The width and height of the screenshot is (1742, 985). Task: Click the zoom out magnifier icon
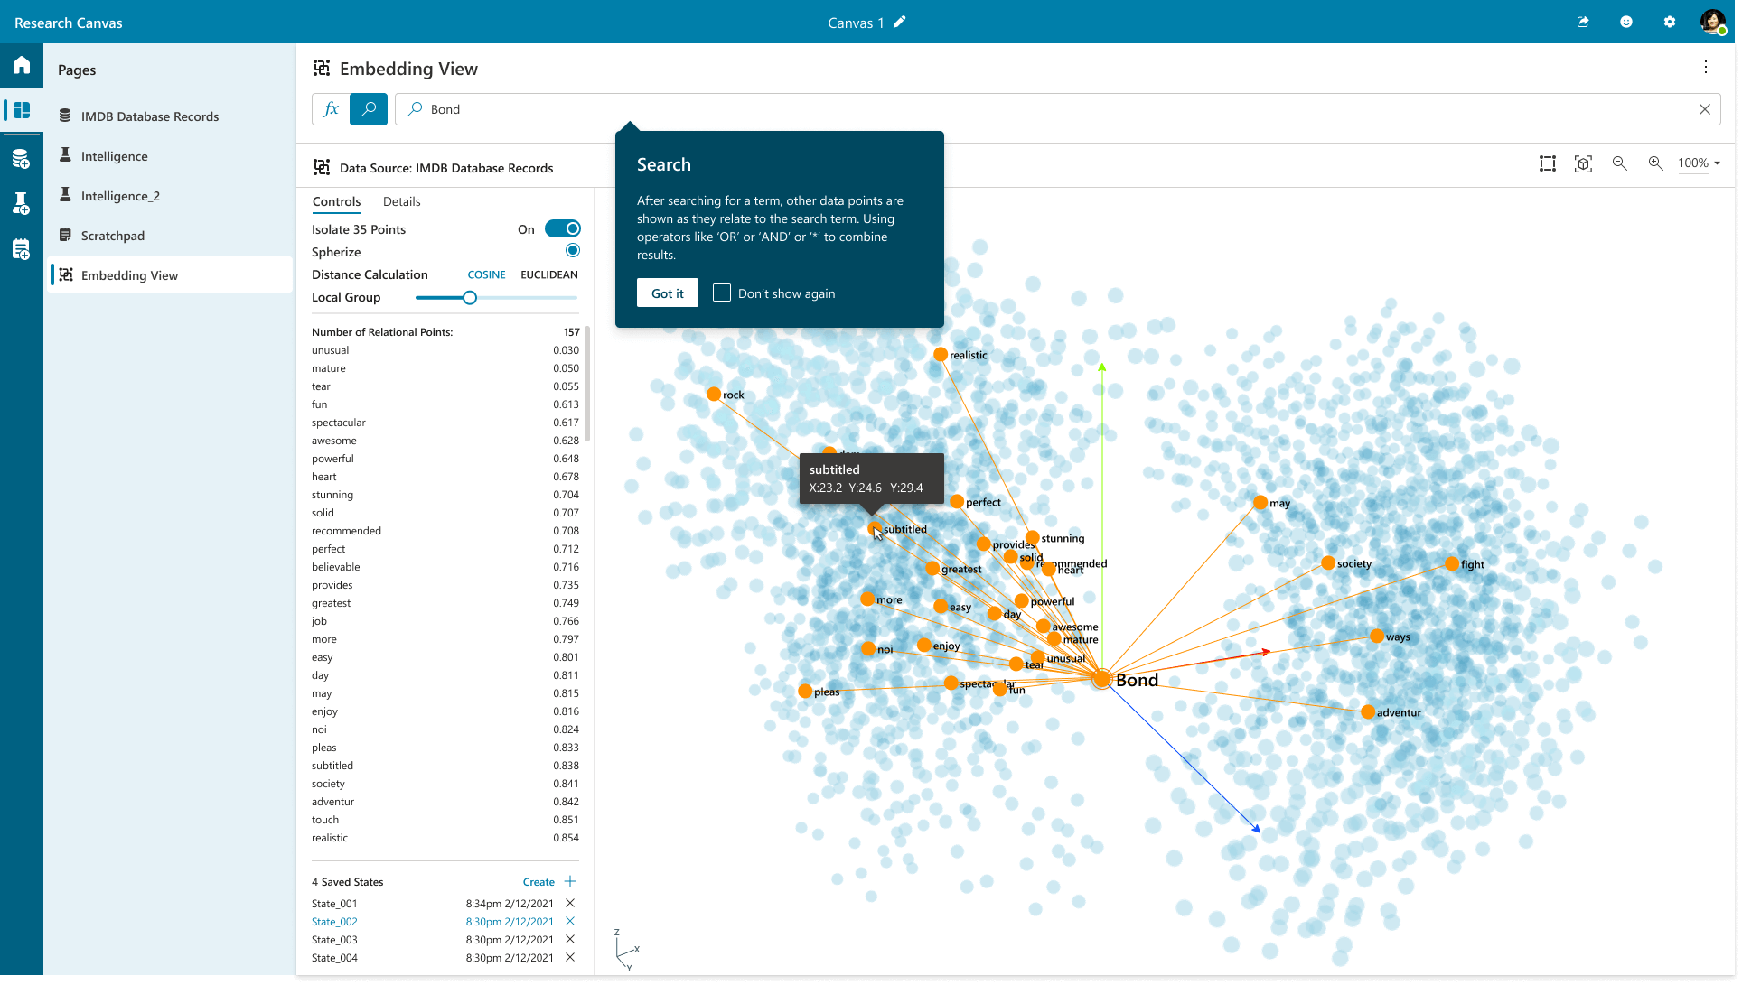click(x=1619, y=163)
